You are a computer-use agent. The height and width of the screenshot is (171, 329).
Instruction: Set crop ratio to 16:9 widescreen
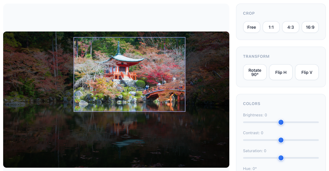pyautogui.click(x=310, y=27)
